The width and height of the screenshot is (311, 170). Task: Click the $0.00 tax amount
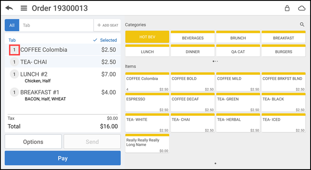[112, 118]
